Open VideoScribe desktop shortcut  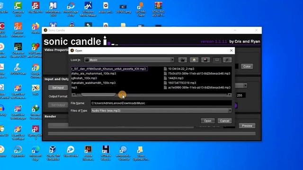click(x=71, y=151)
